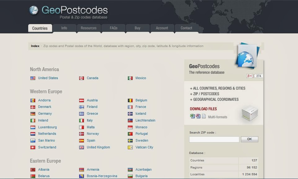This screenshot has height=179, width=298.
Task: Open the Vatican City link
Action: point(144,147)
